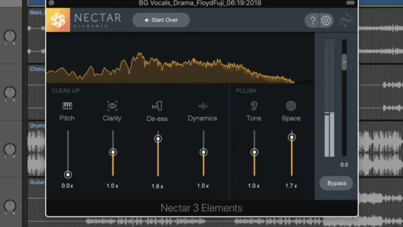This screenshot has width=403, height=227.
Task: Click the output level meter
Action: tap(330, 98)
